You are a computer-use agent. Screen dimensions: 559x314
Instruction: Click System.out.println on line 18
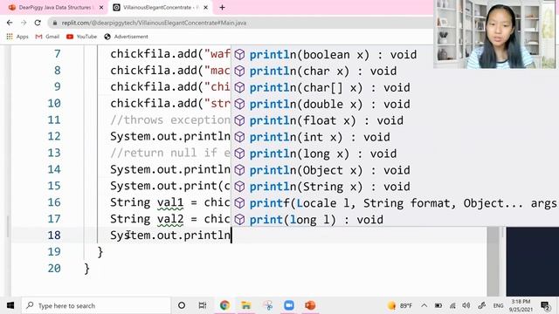[x=170, y=235]
